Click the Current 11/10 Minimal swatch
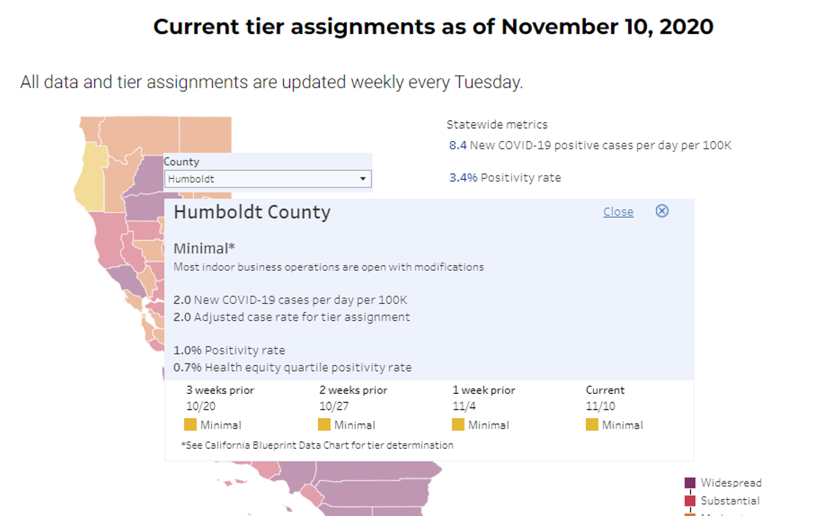The height and width of the screenshot is (516, 834). [x=592, y=425]
